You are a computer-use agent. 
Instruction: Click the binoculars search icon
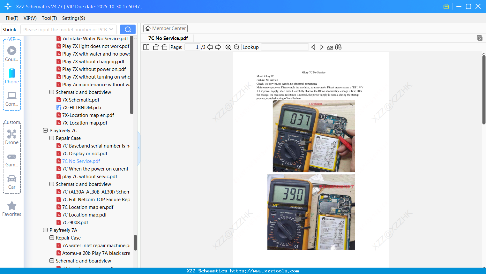338,47
